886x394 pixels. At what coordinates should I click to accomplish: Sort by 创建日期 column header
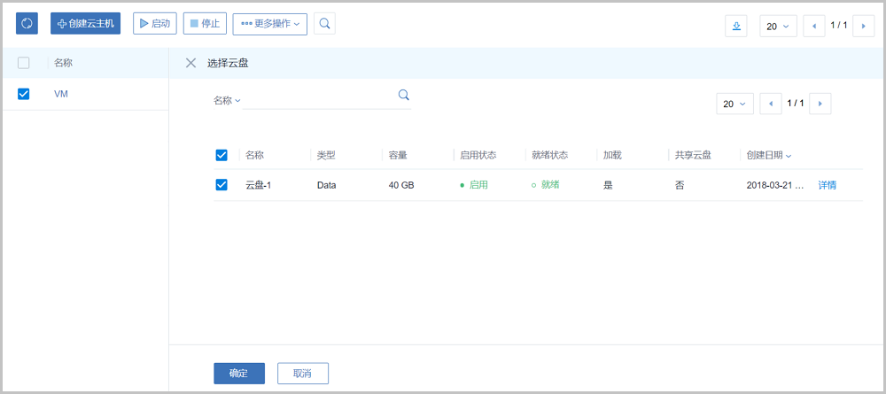[x=768, y=155]
